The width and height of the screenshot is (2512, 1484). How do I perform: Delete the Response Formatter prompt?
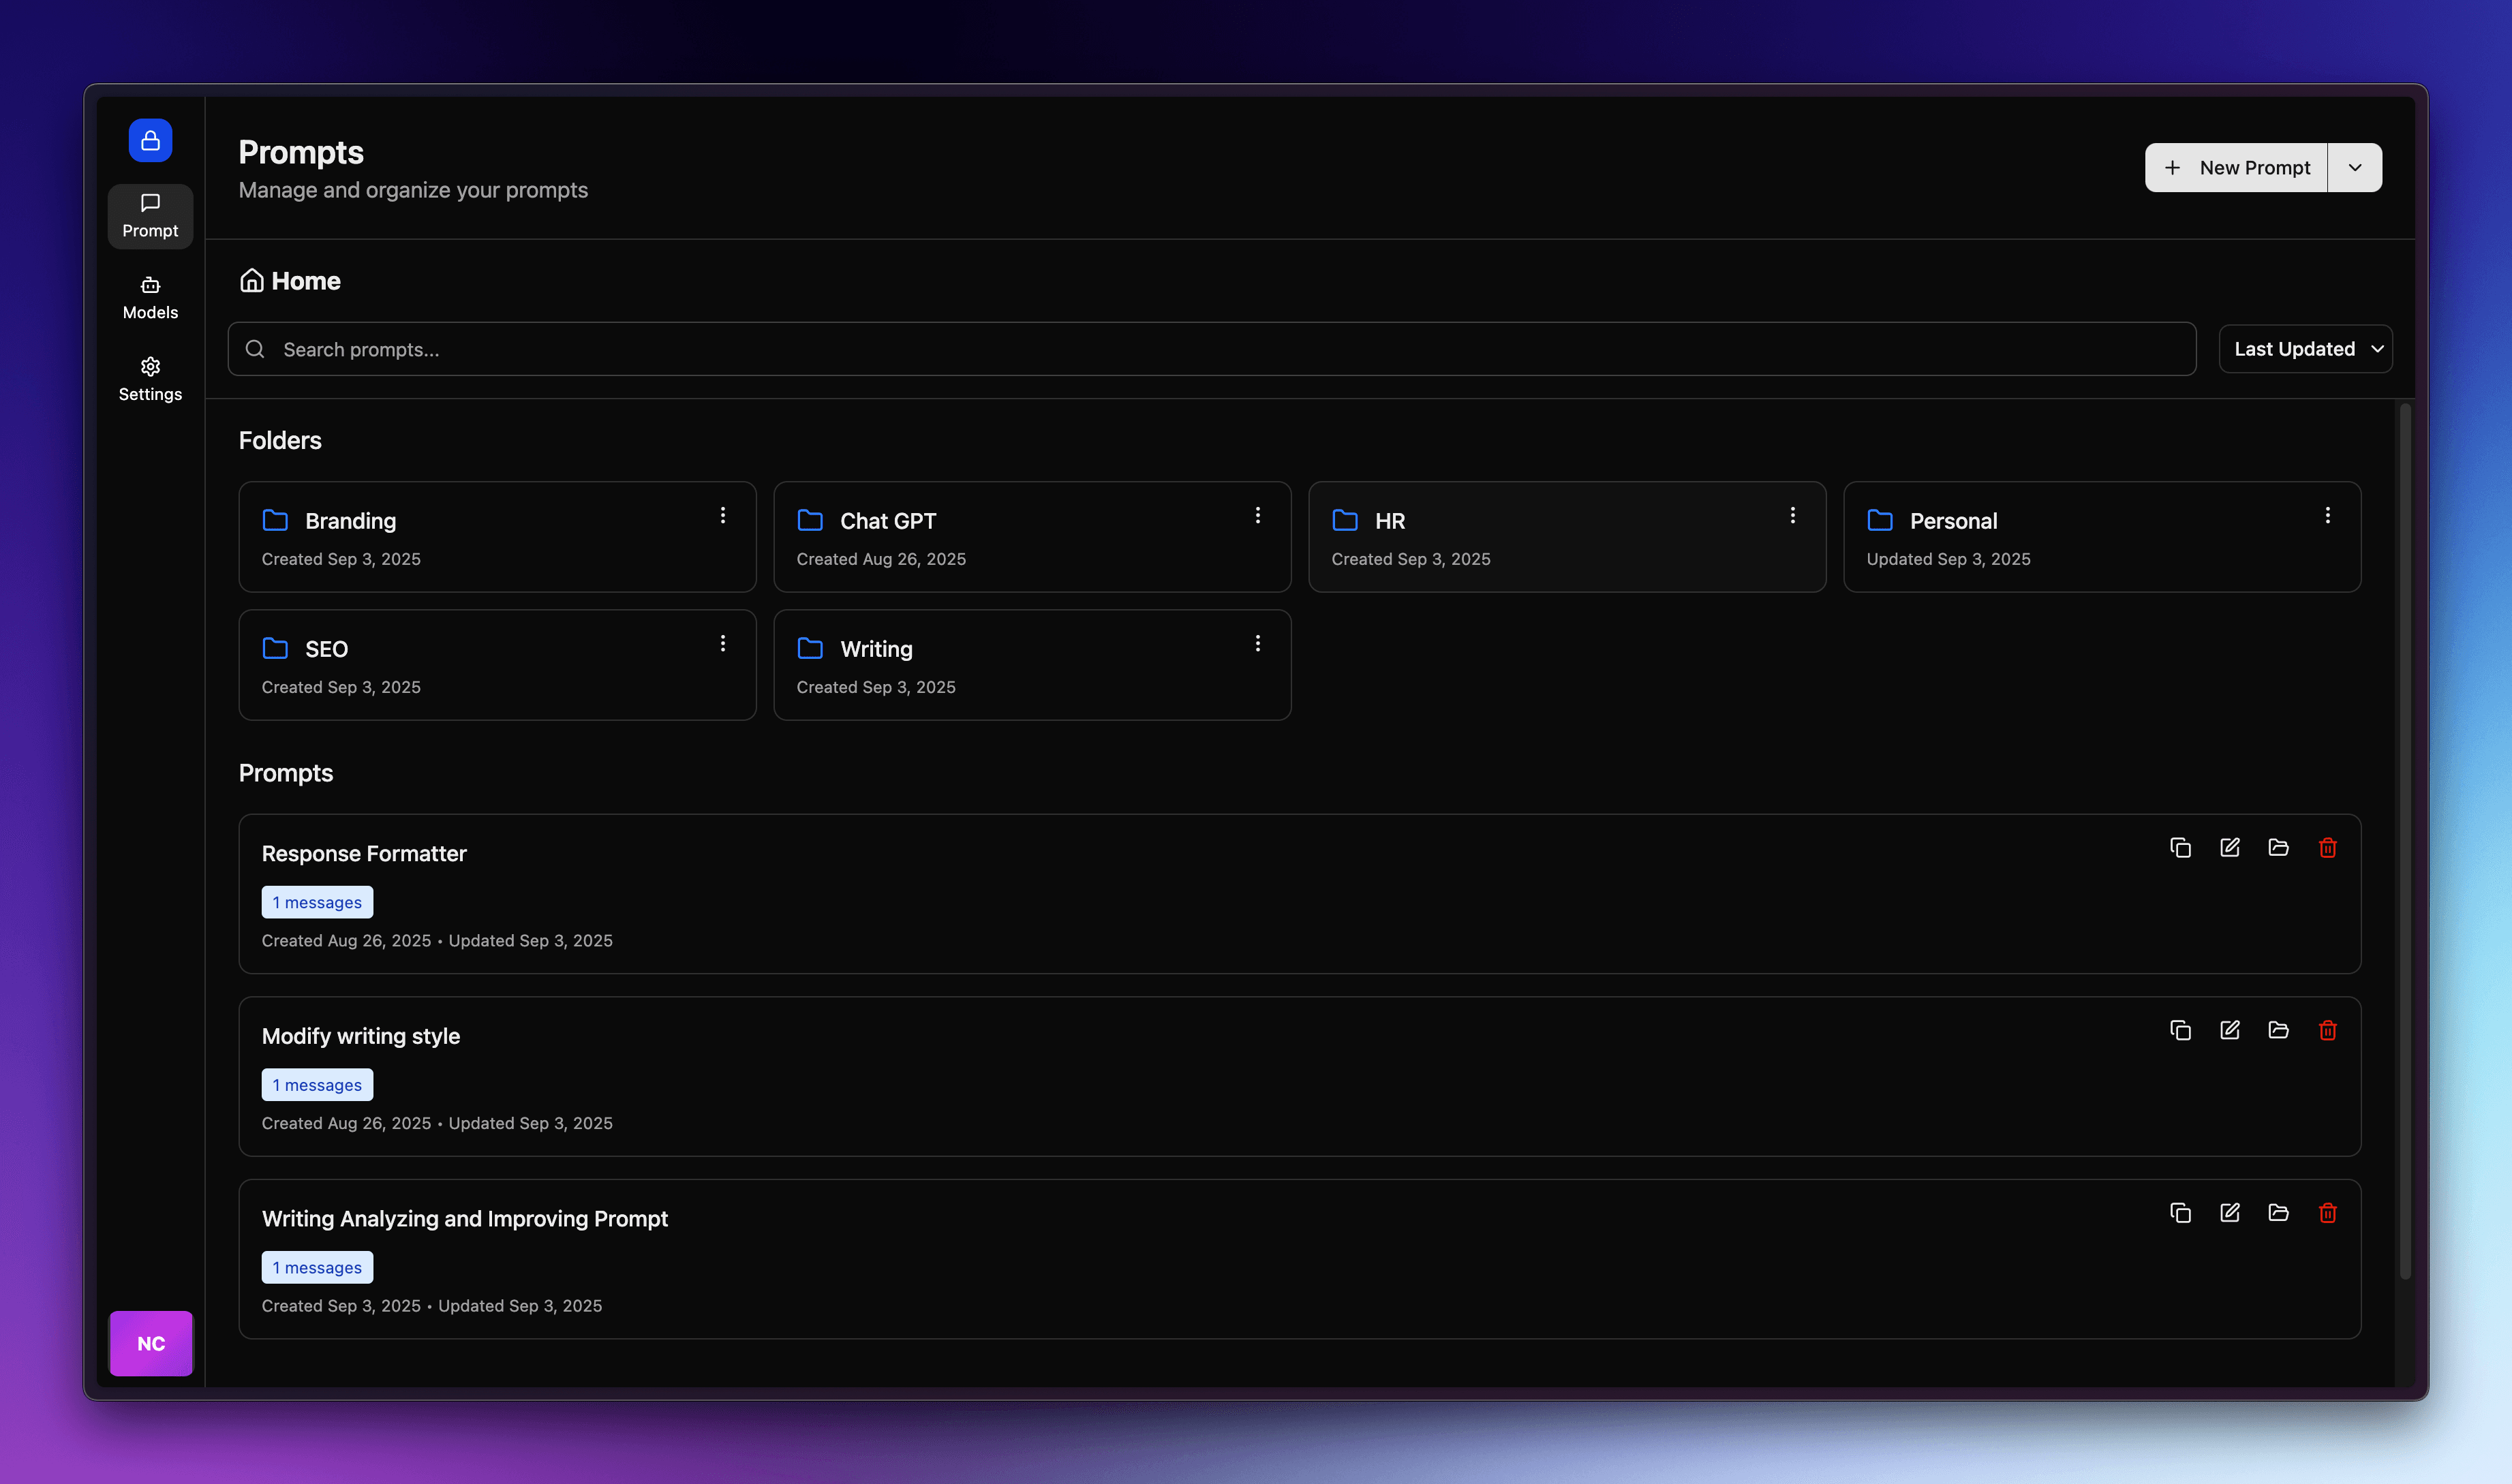click(x=2327, y=848)
